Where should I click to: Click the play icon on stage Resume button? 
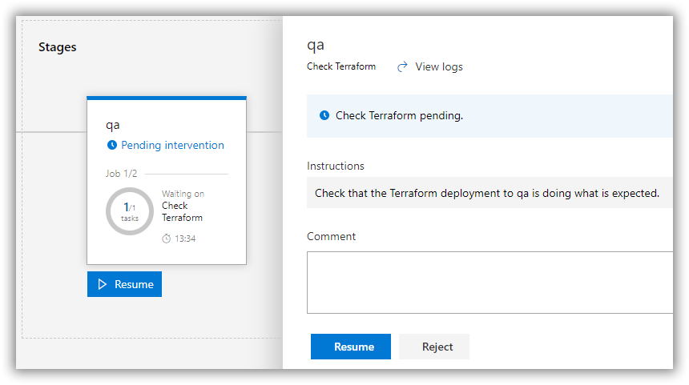pos(102,284)
